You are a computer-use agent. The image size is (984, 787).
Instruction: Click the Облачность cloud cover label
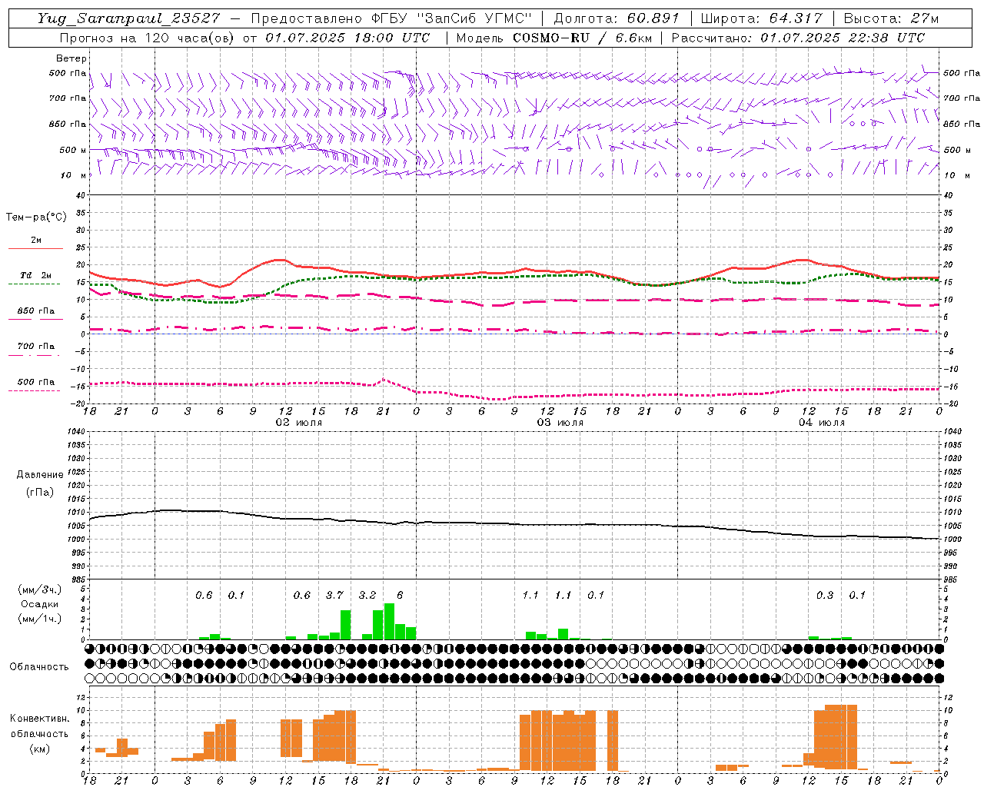tap(39, 667)
